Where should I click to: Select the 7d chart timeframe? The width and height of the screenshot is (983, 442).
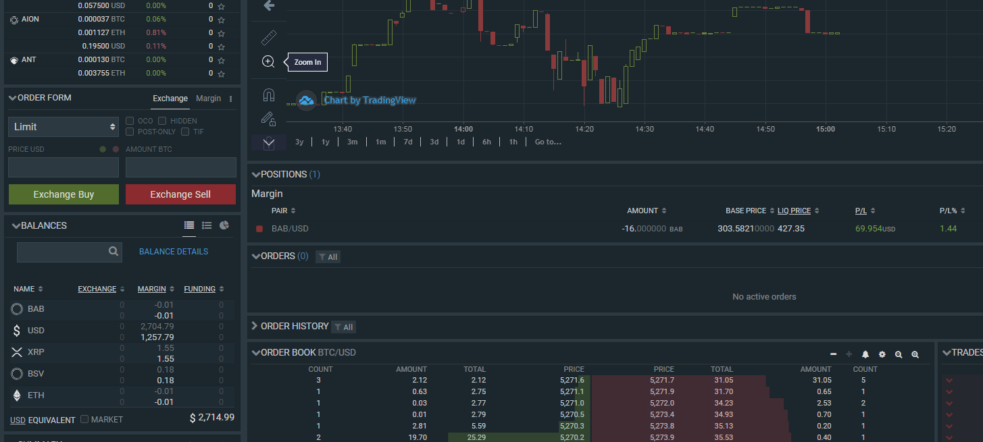click(408, 142)
